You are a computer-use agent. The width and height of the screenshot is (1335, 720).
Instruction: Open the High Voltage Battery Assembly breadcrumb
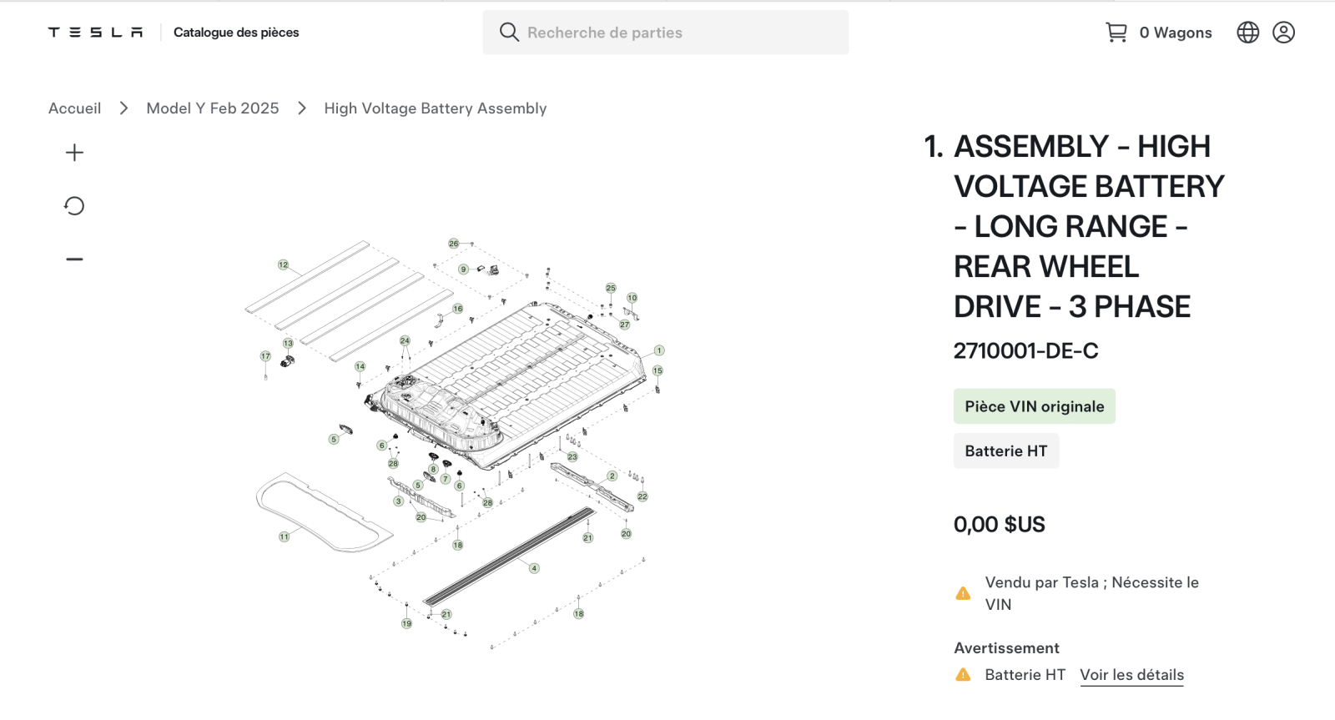[x=436, y=108]
